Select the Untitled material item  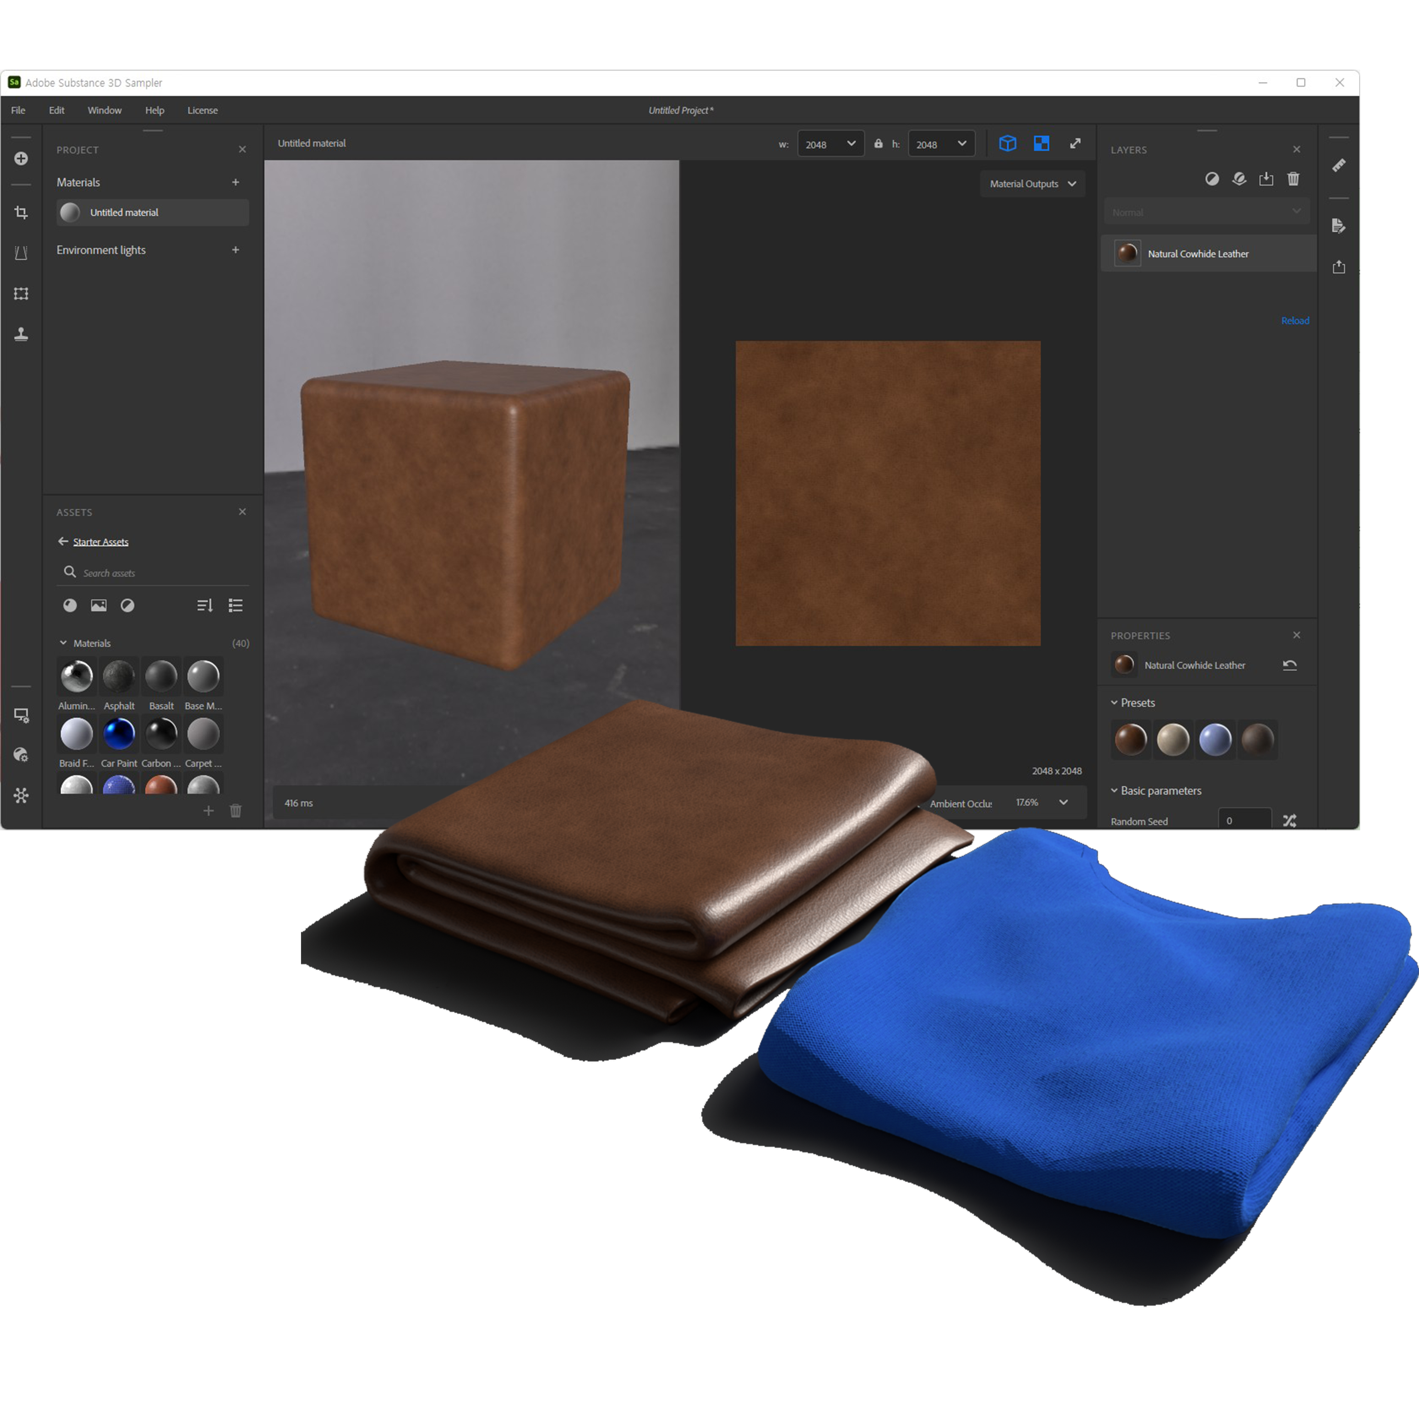[x=153, y=212]
